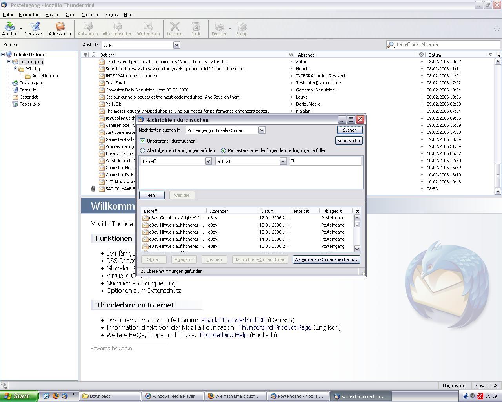The width and height of the screenshot is (502, 402).
Task: Select Mindestens eine der folgenden Bedingungen radio
Action: point(224,150)
